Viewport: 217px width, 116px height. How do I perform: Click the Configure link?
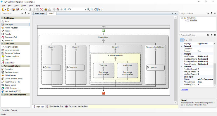click(184, 90)
